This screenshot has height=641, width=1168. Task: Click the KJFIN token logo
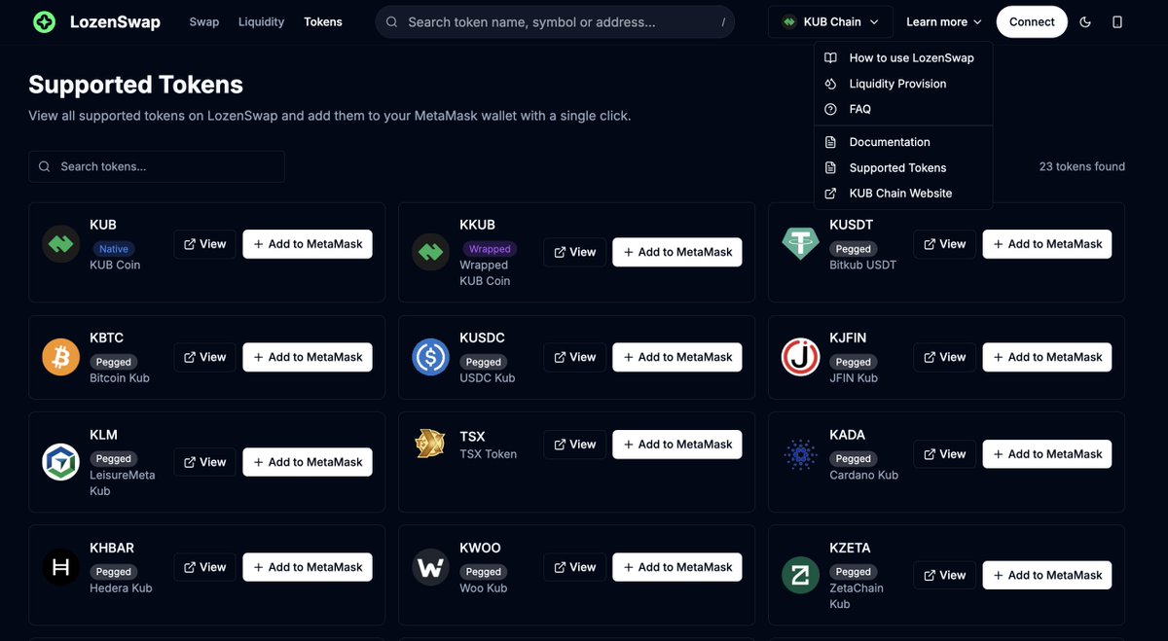800,357
